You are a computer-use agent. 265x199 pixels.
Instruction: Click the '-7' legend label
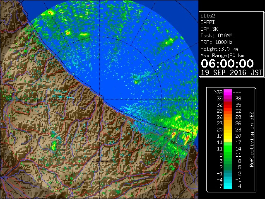[219, 186]
